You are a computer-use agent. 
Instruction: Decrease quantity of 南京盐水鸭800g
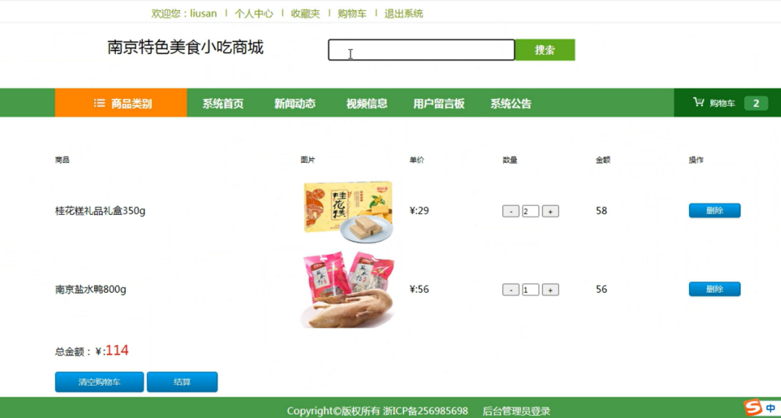point(510,289)
